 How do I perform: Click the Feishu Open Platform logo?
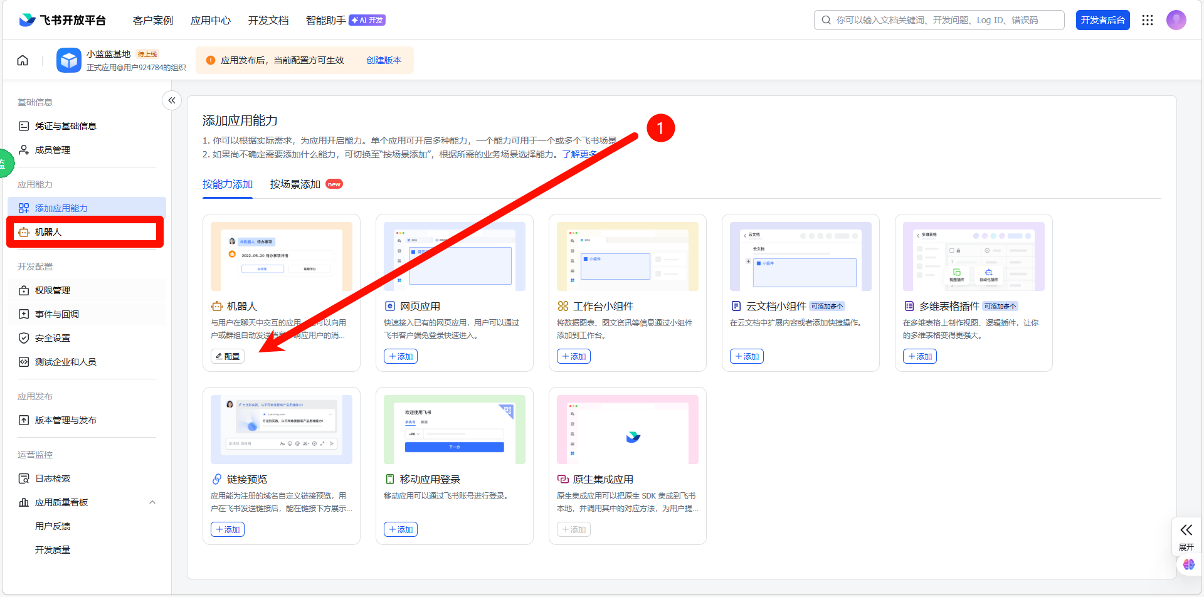click(x=62, y=20)
